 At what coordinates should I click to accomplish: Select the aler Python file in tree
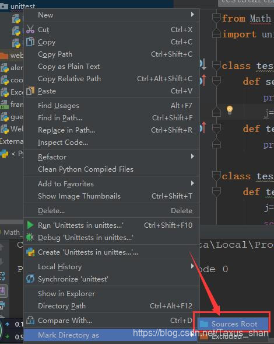(x=12, y=68)
